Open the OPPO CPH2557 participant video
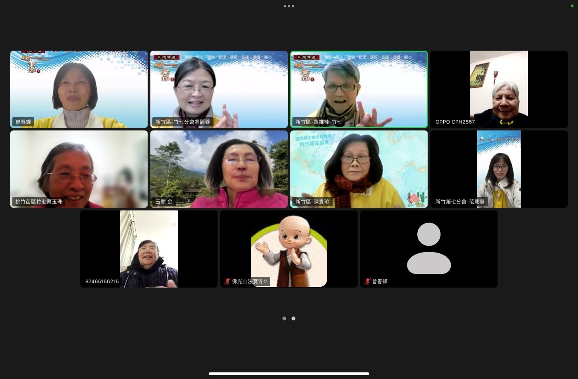The image size is (578, 379). [x=499, y=89]
